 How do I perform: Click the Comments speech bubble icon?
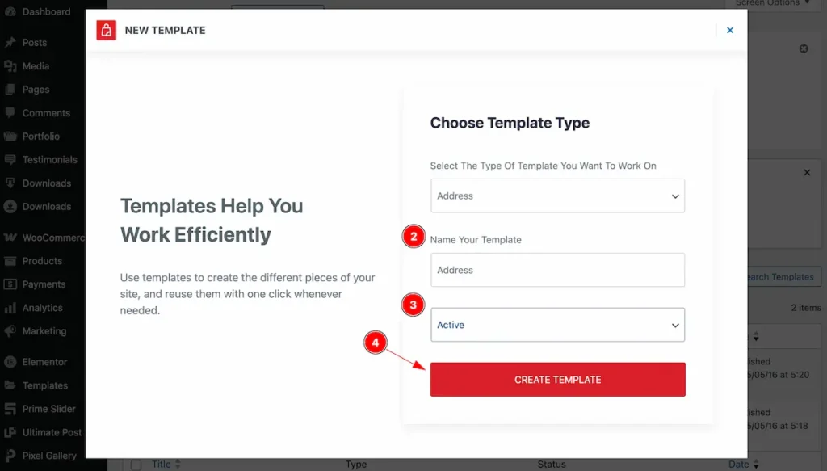pos(10,113)
